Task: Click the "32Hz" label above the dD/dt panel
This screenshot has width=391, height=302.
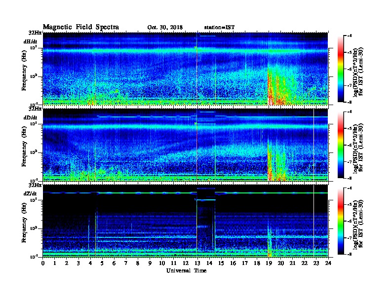Action: coord(35,109)
